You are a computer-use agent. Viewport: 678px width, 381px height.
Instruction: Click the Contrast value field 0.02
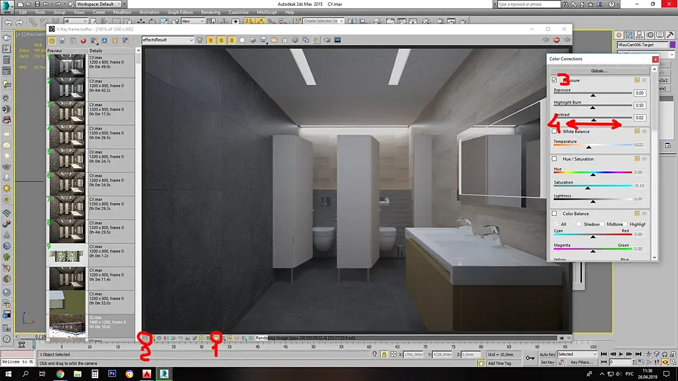pyautogui.click(x=640, y=118)
